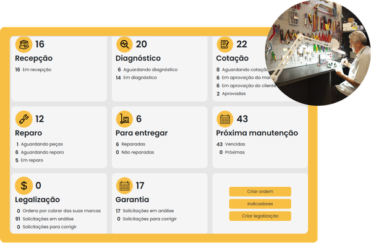The height and width of the screenshot is (243, 371).
Task: Select the '0 Não reparadas' row
Action: click(x=135, y=152)
